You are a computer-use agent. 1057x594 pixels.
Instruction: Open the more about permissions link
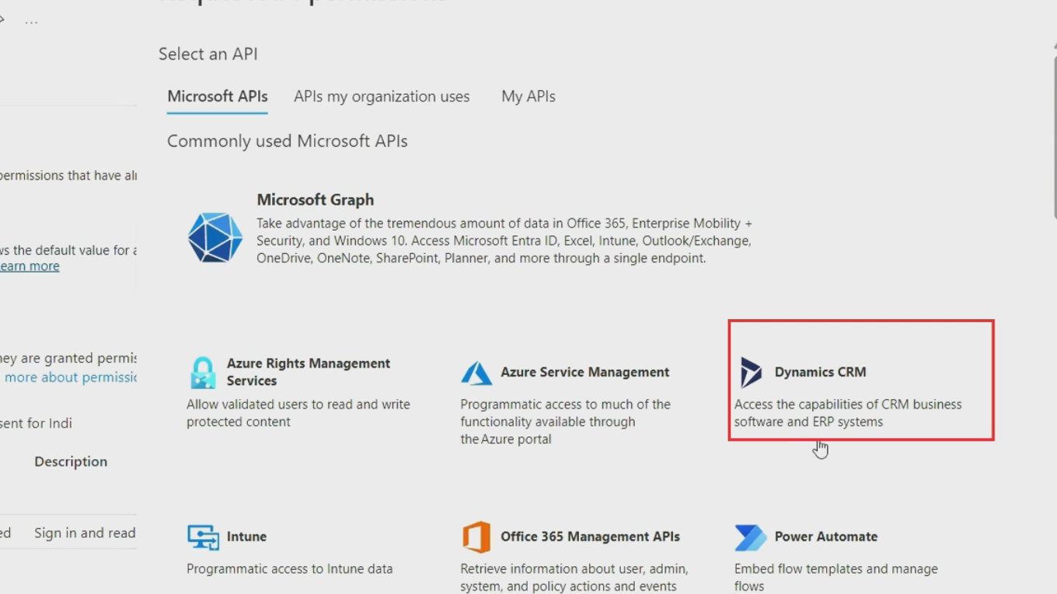[x=71, y=377]
